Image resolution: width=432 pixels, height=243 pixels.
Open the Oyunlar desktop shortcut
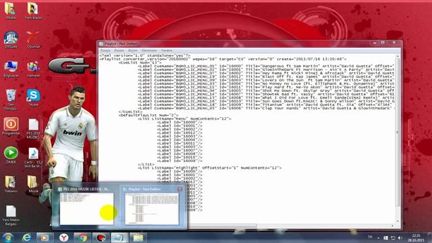coord(33,39)
